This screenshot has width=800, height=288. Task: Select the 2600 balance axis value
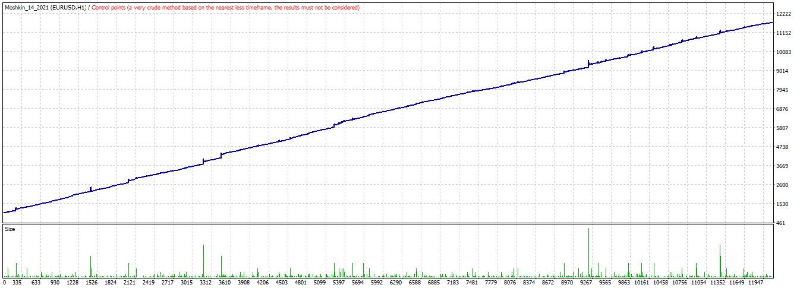(x=782, y=185)
